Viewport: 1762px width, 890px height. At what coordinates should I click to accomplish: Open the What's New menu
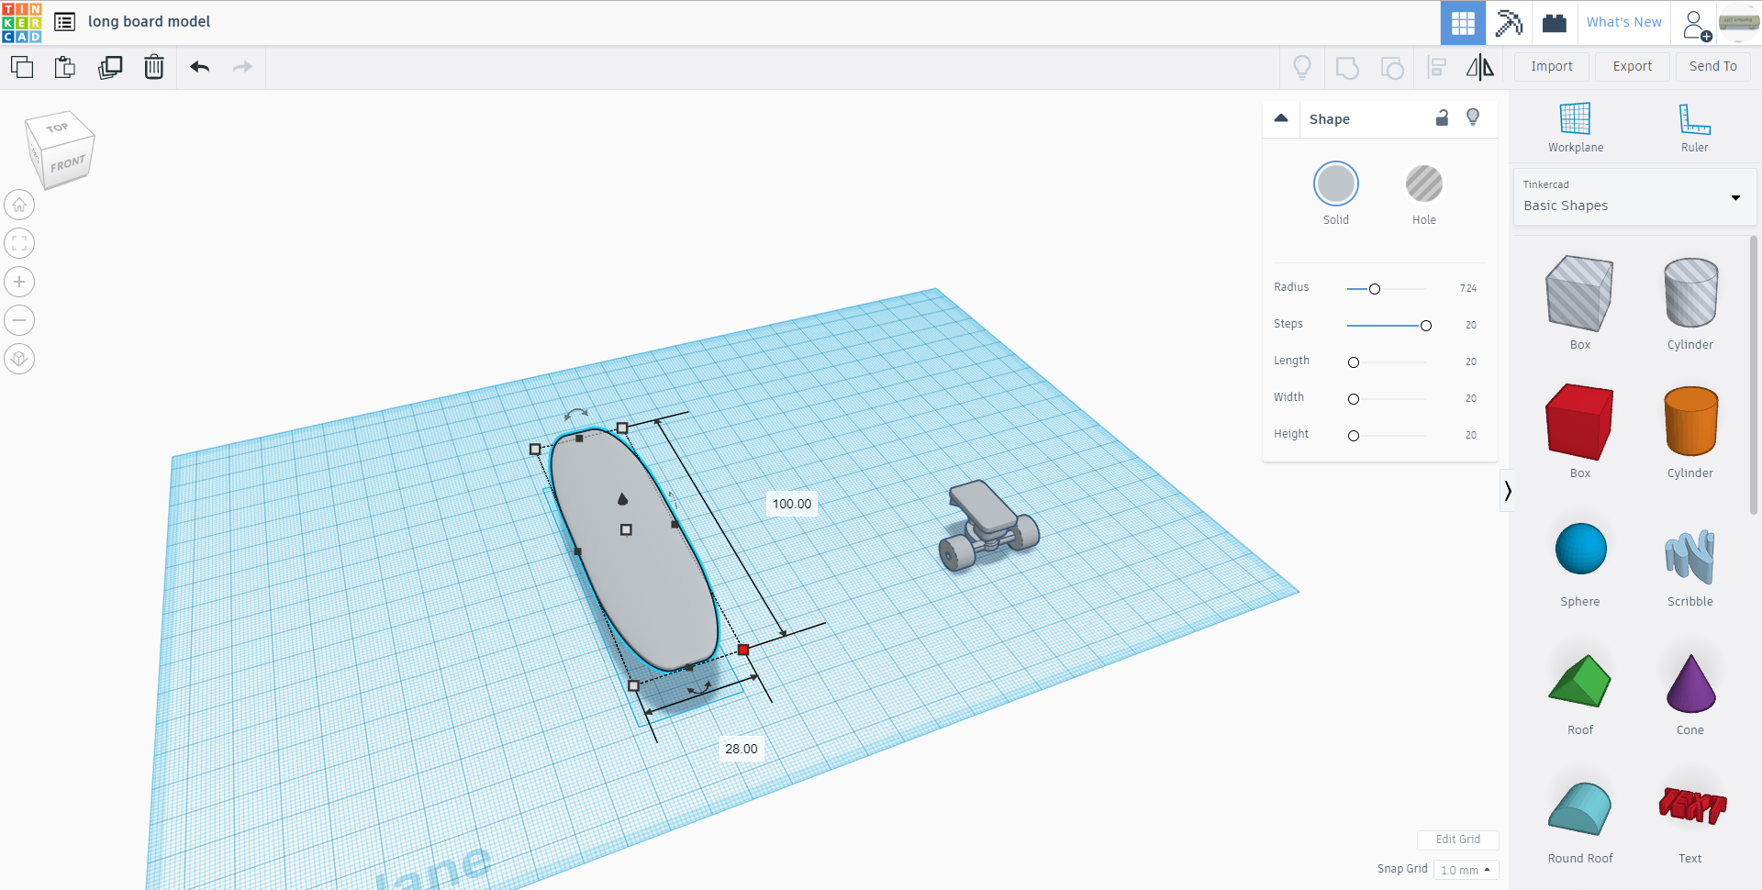click(x=1623, y=22)
